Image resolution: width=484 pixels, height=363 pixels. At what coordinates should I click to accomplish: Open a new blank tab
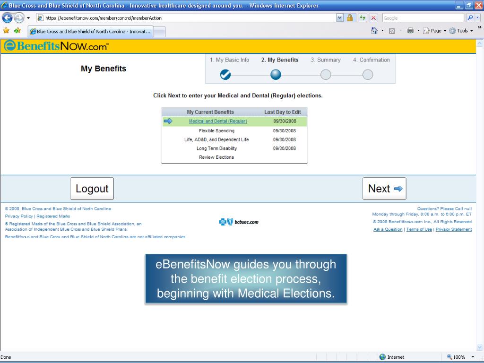(x=159, y=32)
